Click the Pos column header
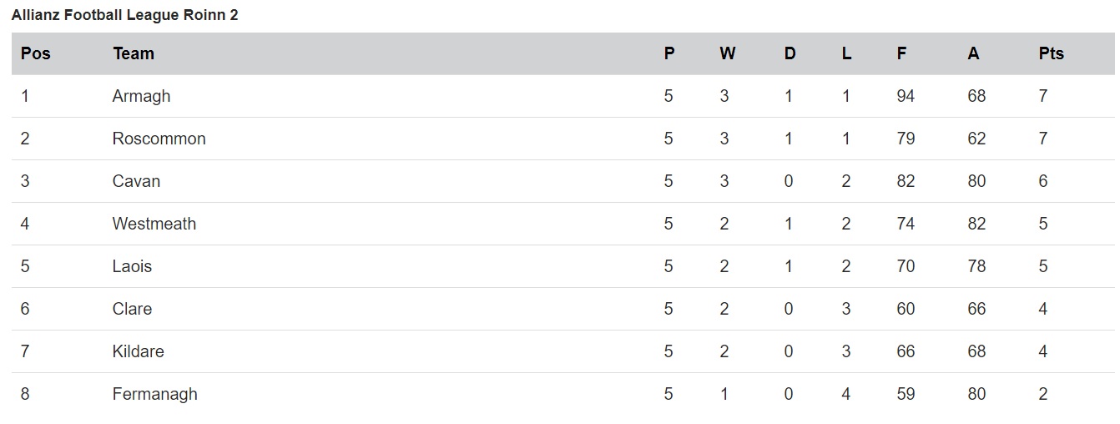The image size is (1120, 424). (x=36, y=53)
